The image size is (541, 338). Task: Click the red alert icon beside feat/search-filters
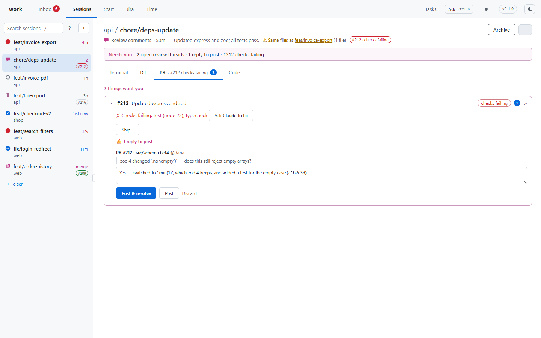point(8,131)
